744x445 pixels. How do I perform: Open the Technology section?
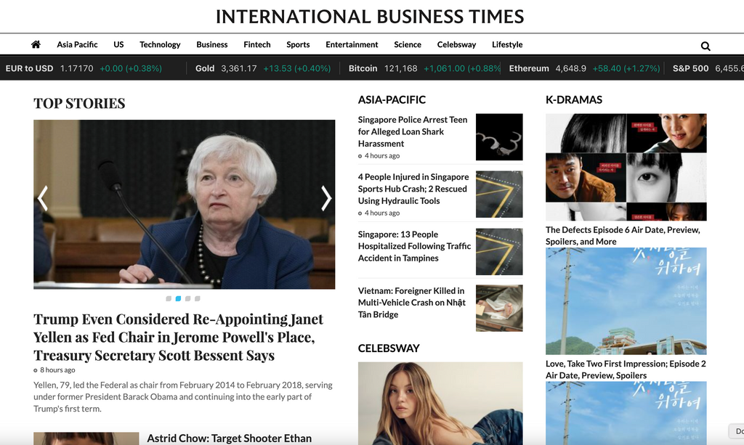[160, 44]
